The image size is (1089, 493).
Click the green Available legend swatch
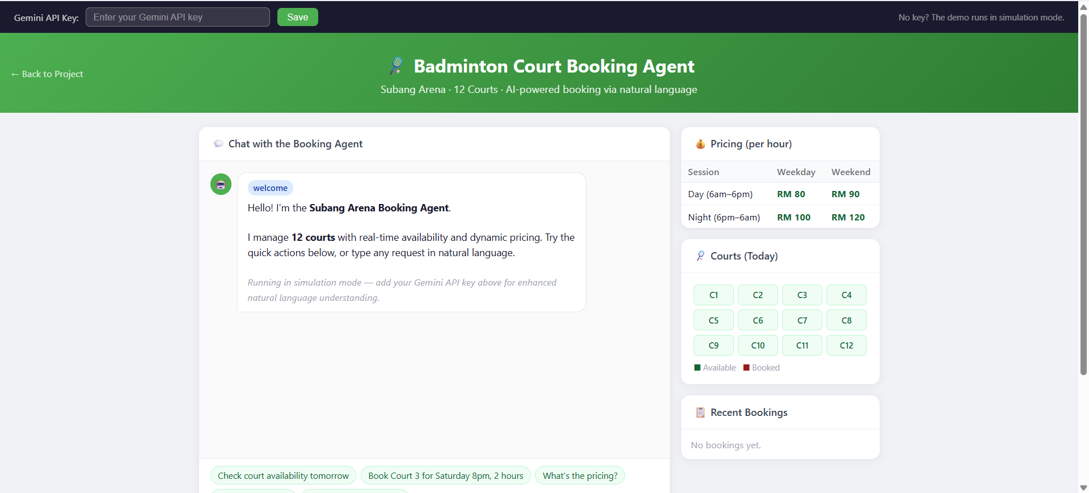click(697, 368)
